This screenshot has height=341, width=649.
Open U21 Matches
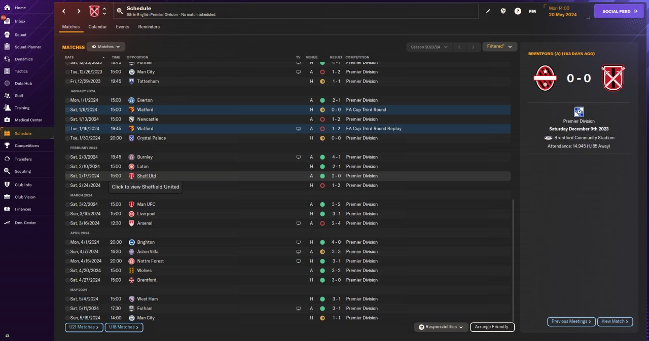84,327
